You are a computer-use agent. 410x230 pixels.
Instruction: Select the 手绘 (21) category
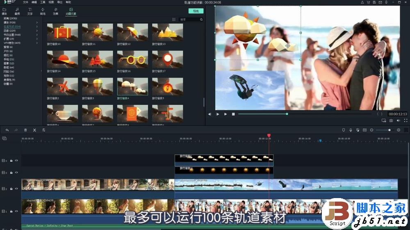[x=9, y=59]
